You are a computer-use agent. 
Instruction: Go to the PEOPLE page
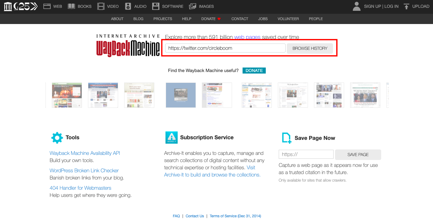point(316,19)
